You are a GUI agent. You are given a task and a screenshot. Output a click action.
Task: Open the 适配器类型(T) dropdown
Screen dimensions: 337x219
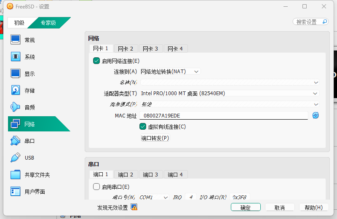click(230, 93)
